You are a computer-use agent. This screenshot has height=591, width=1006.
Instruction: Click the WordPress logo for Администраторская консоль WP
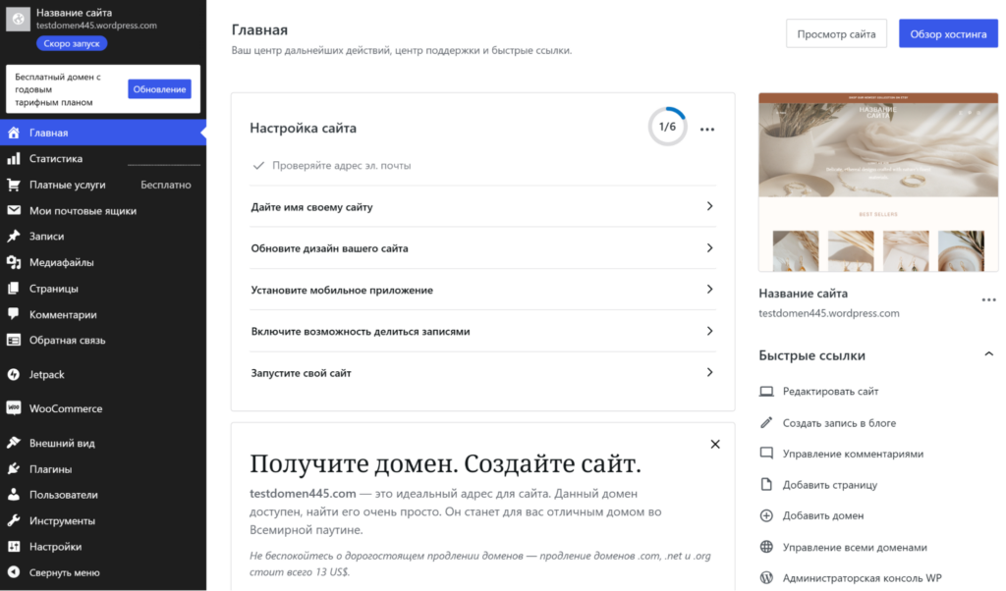766,578
